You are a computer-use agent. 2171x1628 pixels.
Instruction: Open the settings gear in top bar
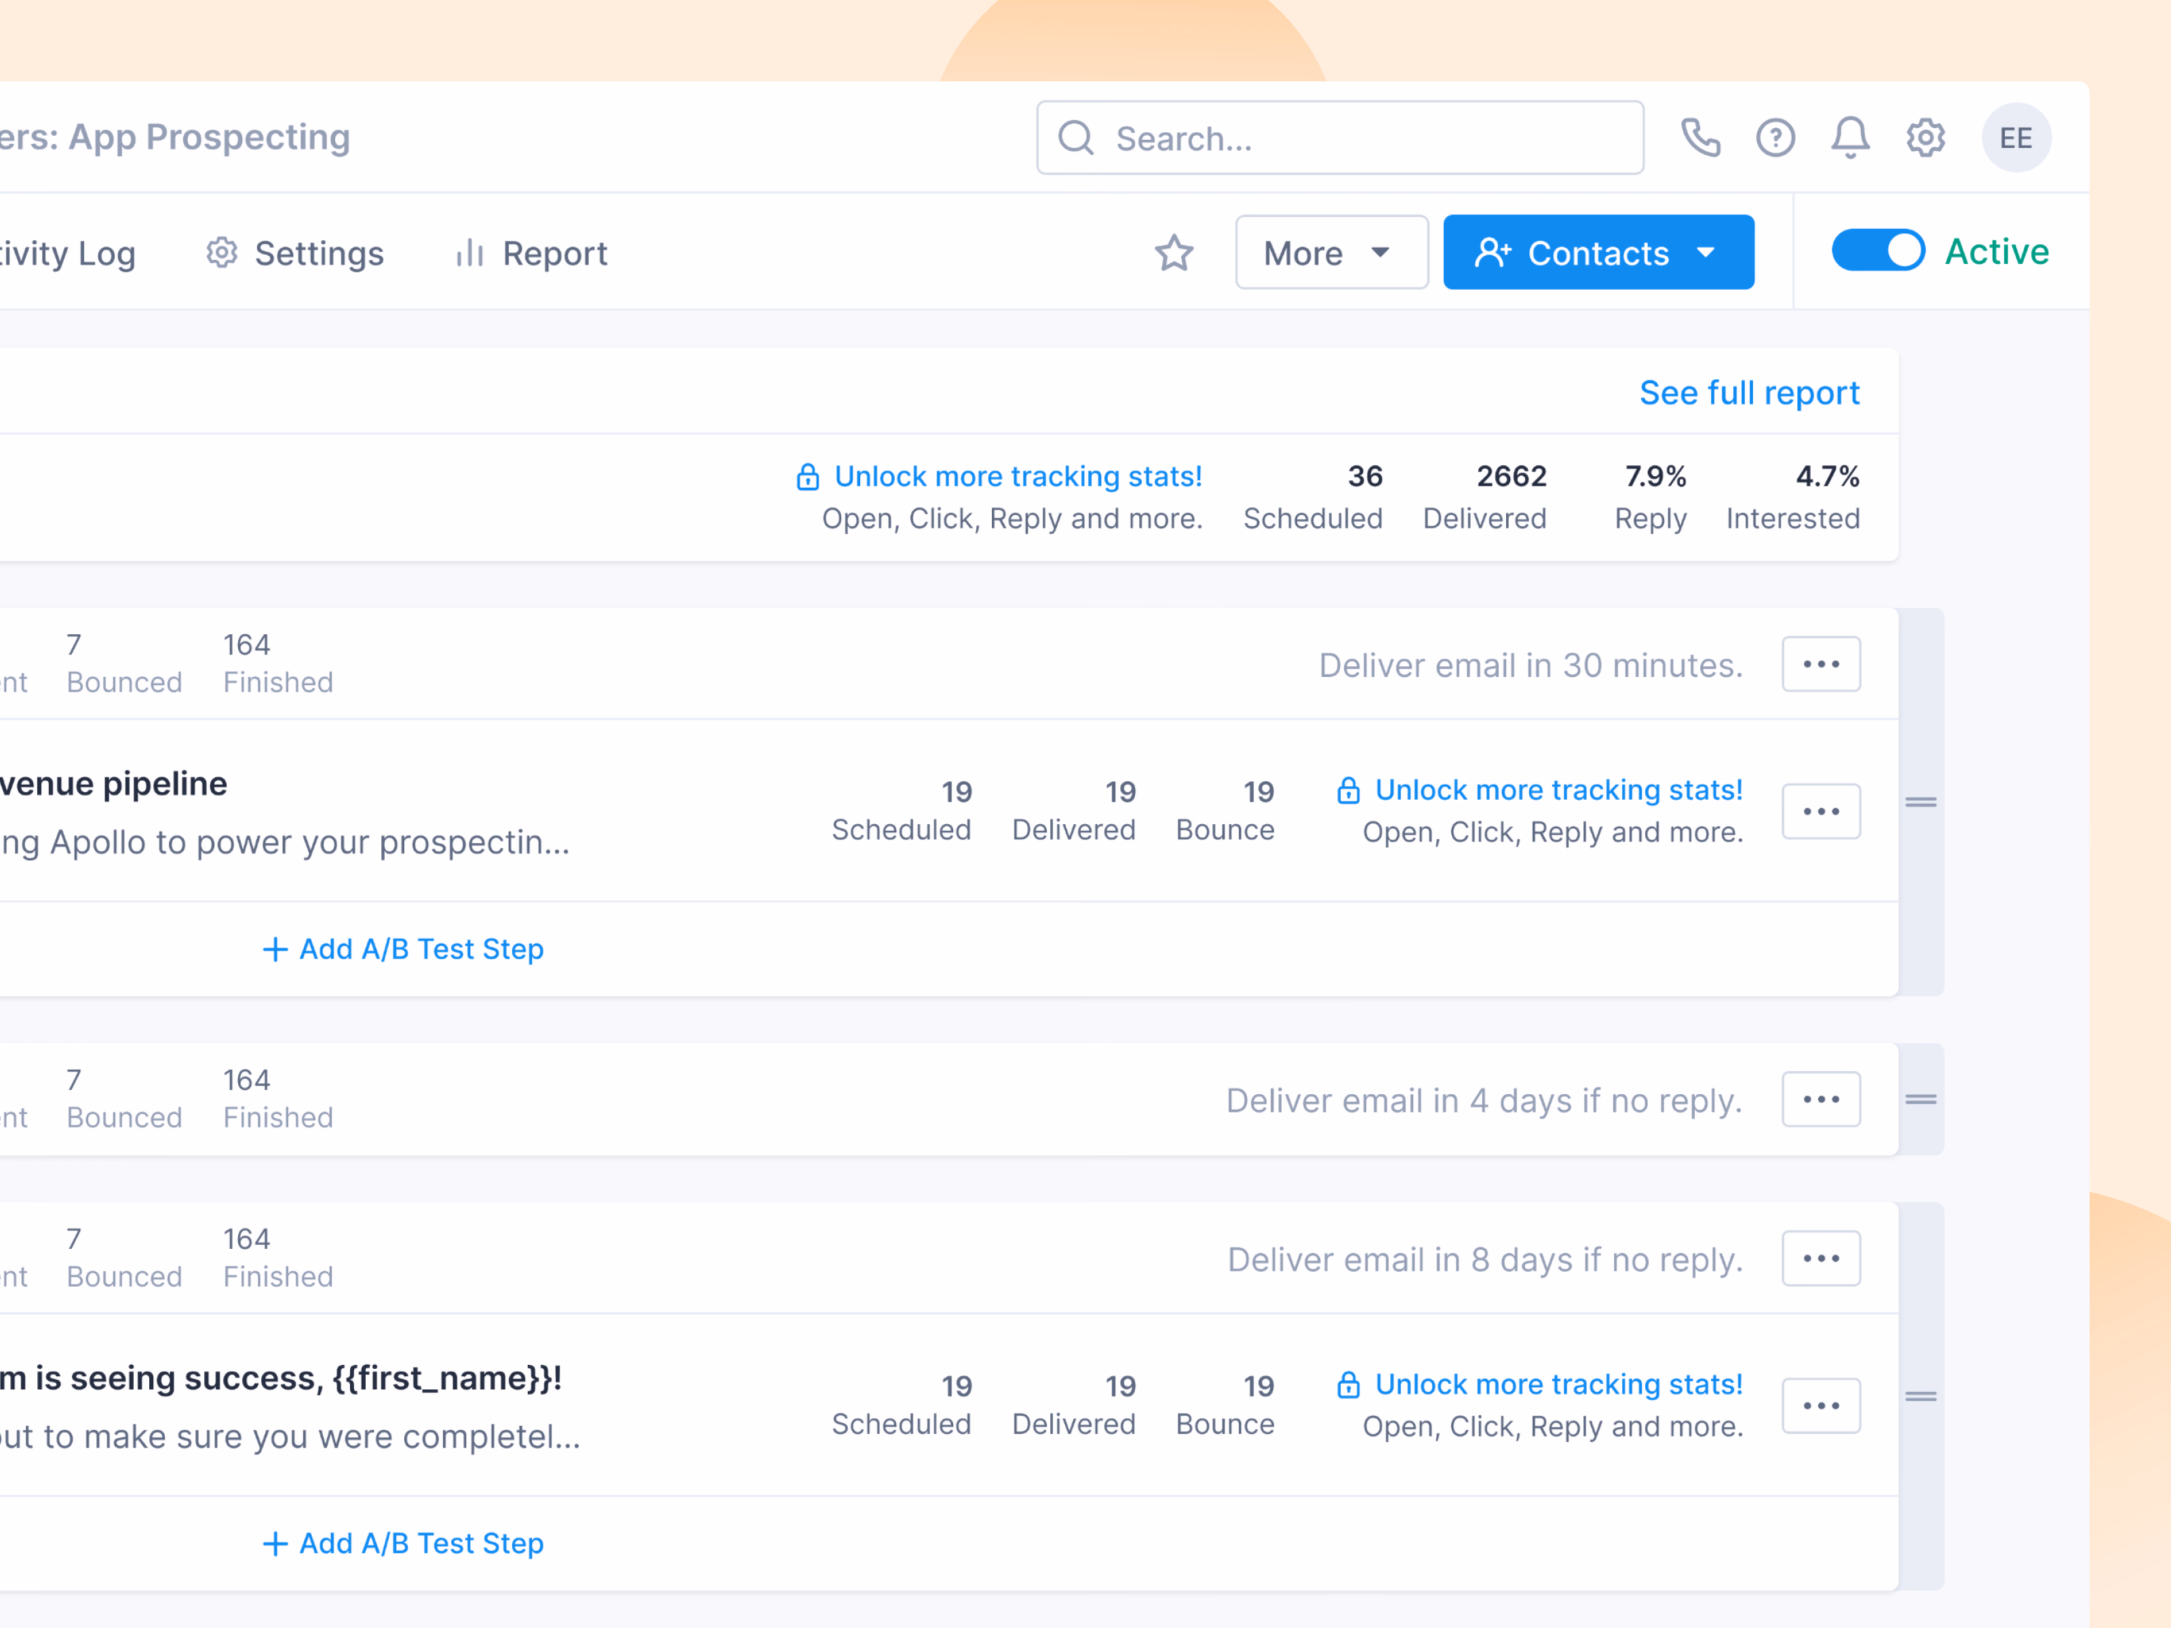(1925, 138)
